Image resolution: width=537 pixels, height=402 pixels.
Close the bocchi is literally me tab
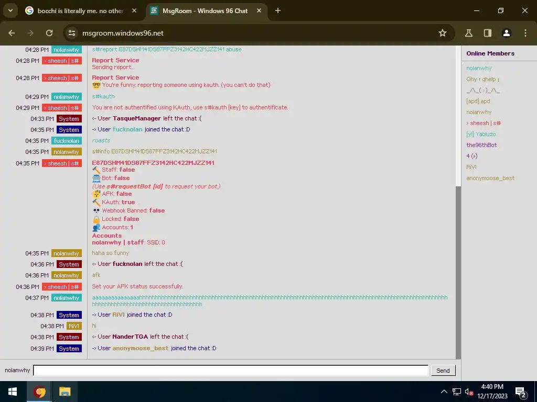coord(134,10)
